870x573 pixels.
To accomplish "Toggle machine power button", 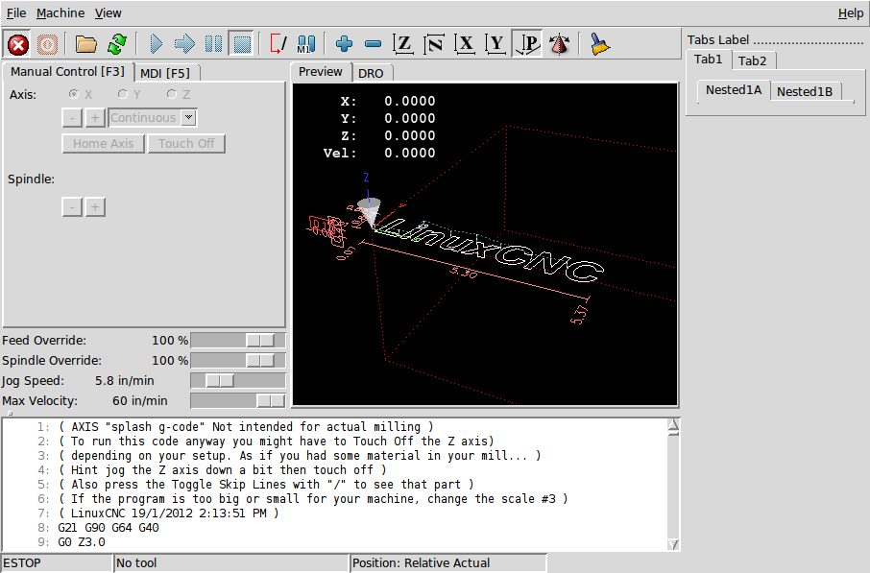I will click(47, 44).
